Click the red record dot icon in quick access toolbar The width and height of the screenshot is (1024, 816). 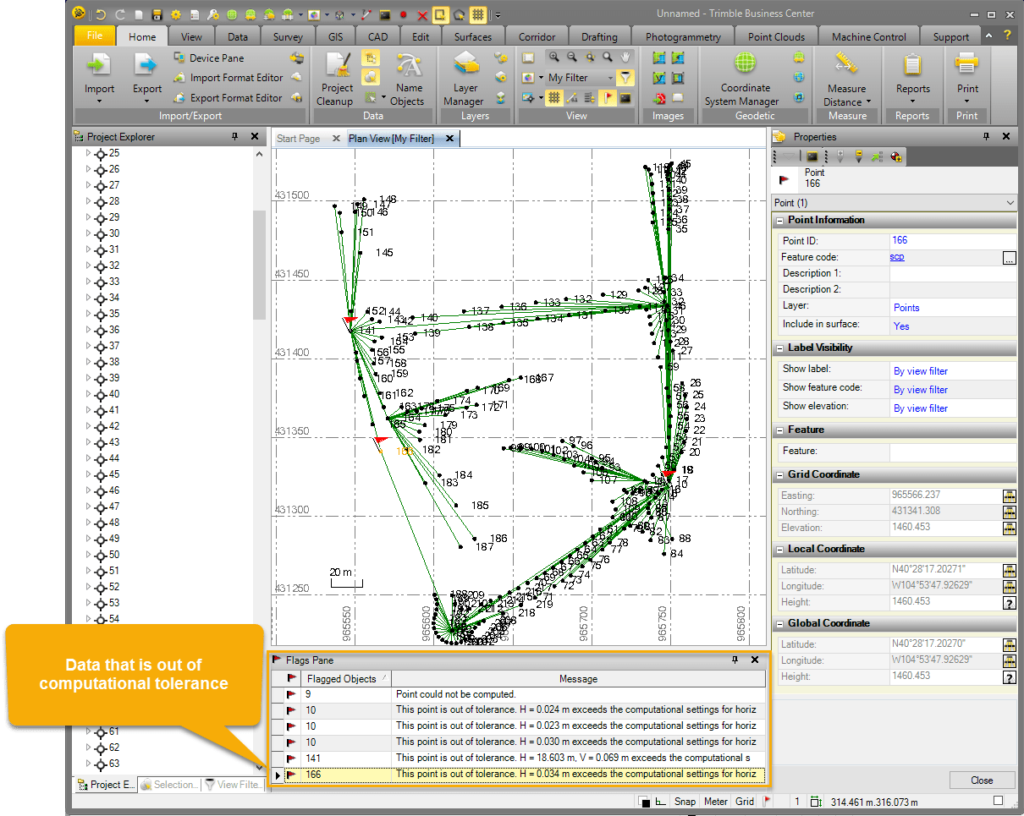pos(404,14)
